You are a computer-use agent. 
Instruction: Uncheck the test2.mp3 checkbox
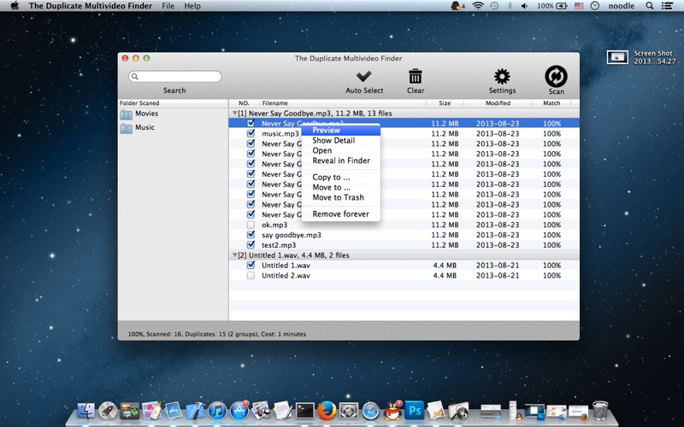click(x=251, y=245)
